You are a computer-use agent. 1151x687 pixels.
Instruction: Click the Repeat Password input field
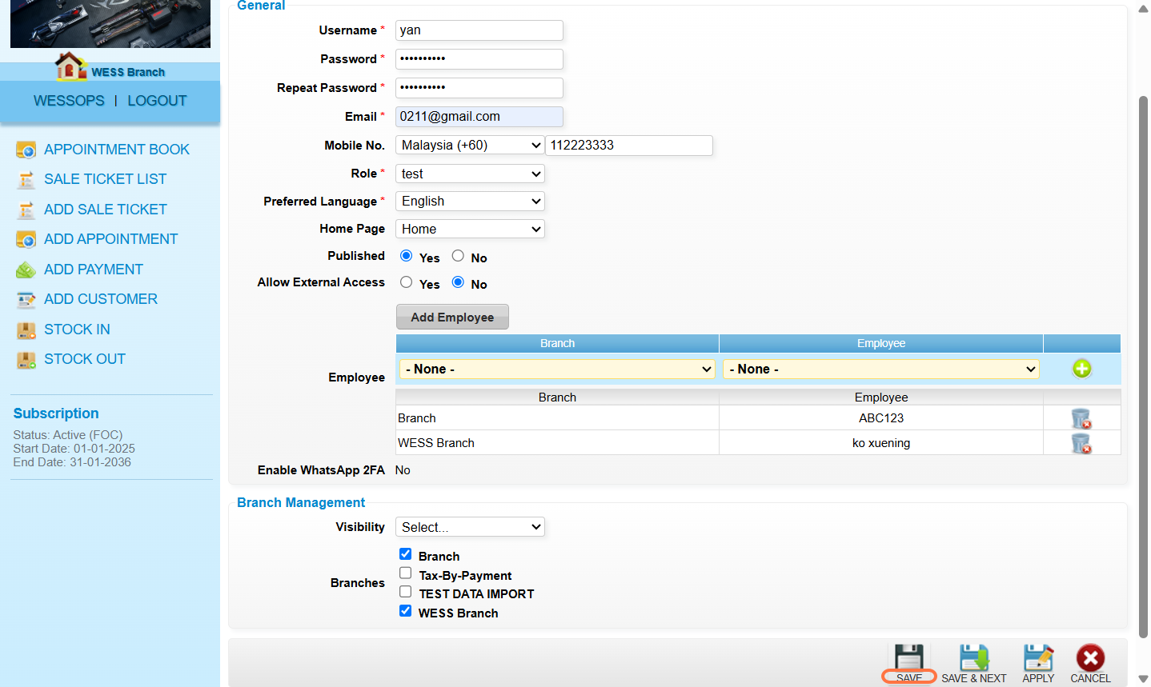pos(479,88)
